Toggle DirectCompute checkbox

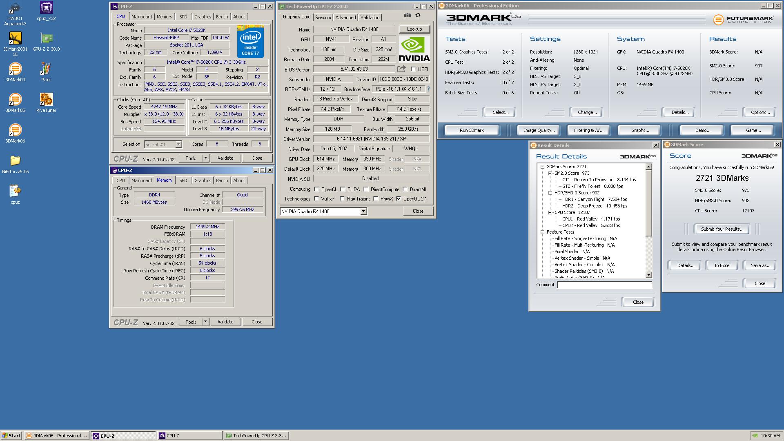(x=366, y=189)
